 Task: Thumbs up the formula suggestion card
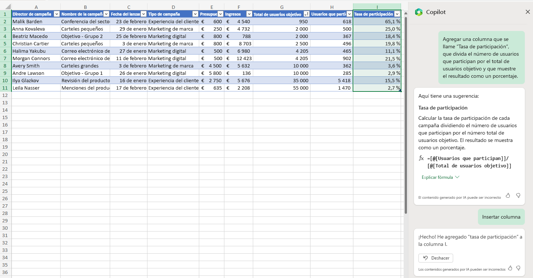[x=508, y=195]
